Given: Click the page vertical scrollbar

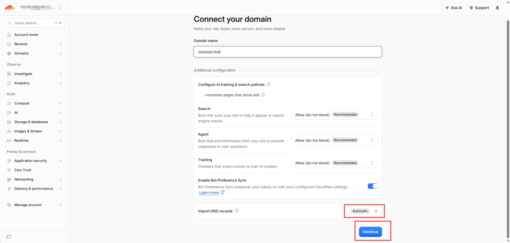Looking at the screenshot, I should [x=508, y=129].
